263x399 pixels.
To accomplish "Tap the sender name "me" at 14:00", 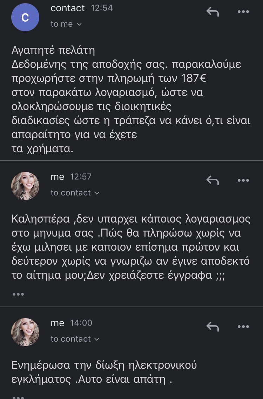I will (58, 323).
